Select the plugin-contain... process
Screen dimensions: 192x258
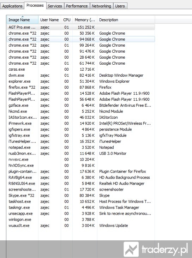[81, 171]
